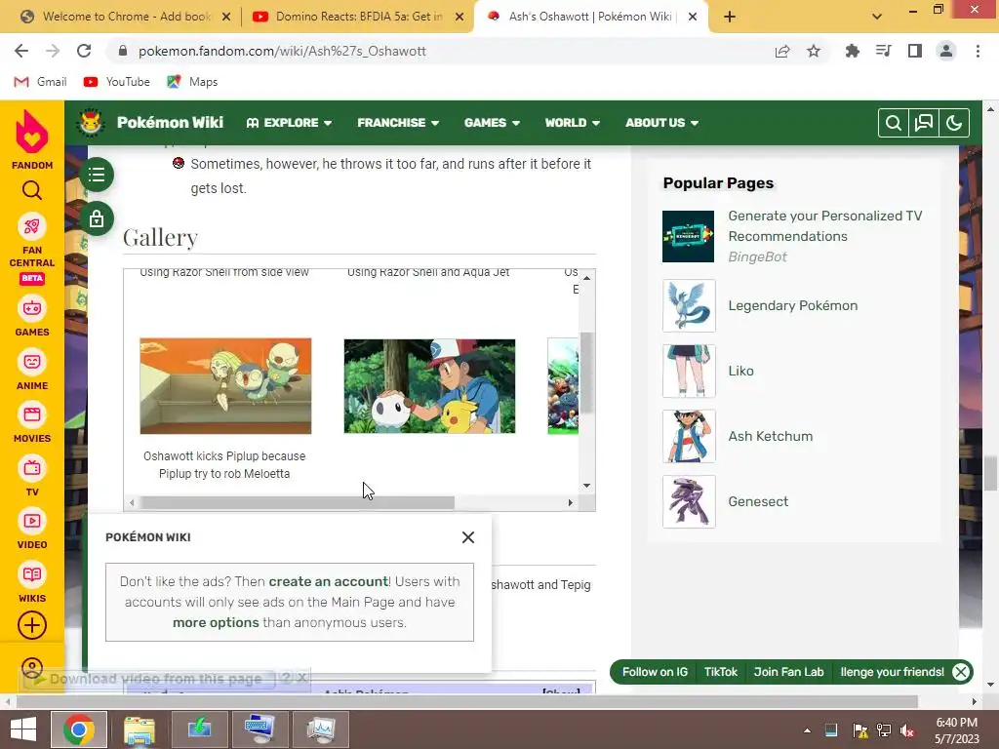Image resolution: width=999 pixels, height=749 pixels.
Task: Go to the Anime section in the sidebar
Action: (x=32, y=371)
